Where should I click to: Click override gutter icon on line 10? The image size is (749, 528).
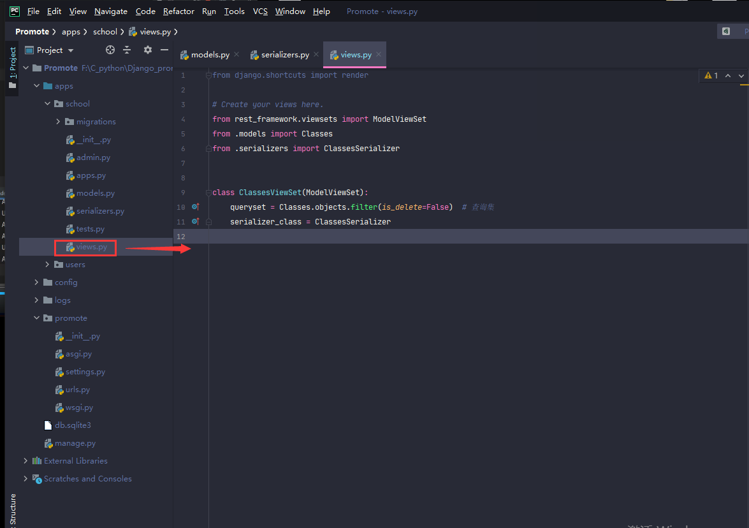click(195, 207)
